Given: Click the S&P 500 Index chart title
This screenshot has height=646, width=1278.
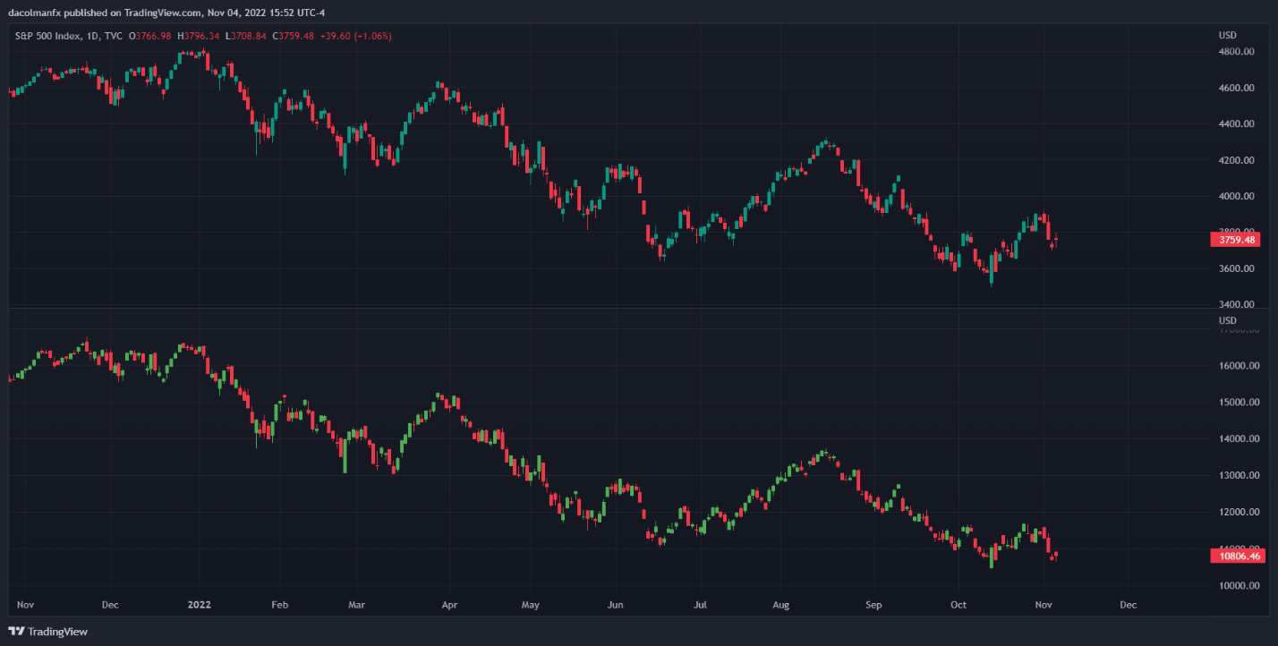Looking at the screenshot, I should pos(69,36).
